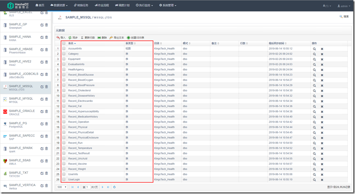Delete the SAMPLE_GP data source

click(46, 25)
